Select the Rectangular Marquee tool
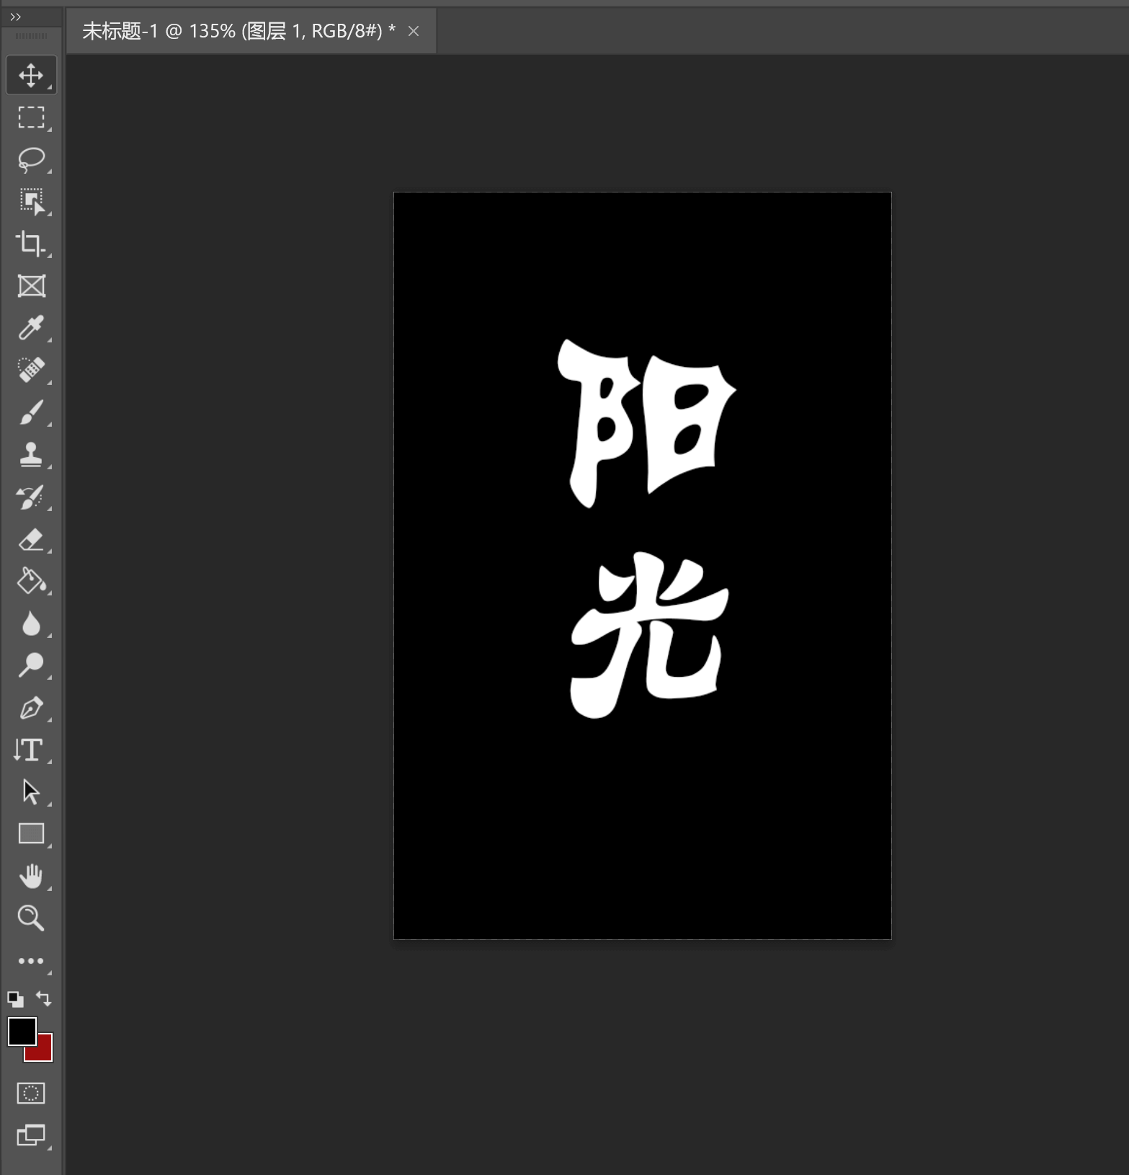1129x1175 pixels. click(x=31, y=117)
